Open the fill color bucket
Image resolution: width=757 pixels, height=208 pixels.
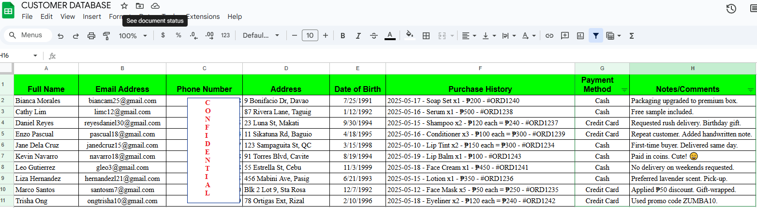pos(410,35)
